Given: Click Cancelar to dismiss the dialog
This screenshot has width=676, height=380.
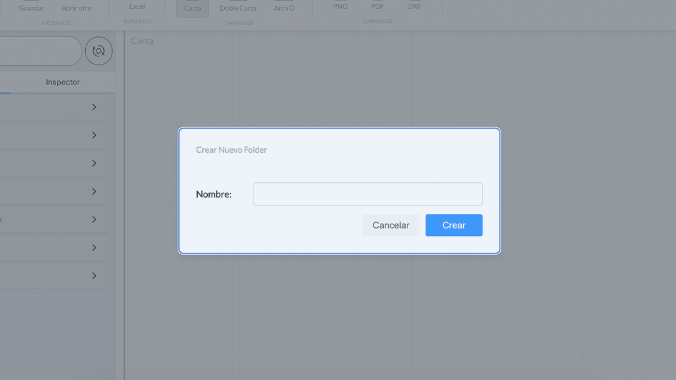Looking at the screenshot, I should coord(391,225).
